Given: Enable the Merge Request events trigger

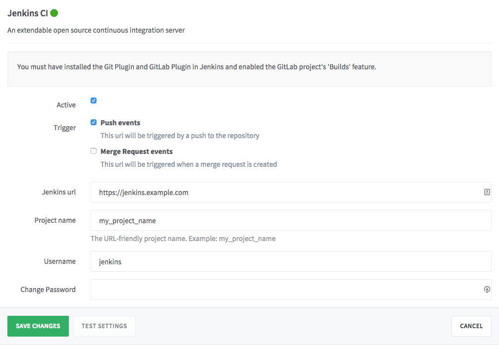Looking at the screenshot, I should pyautogui.click(x=94, y=150).
